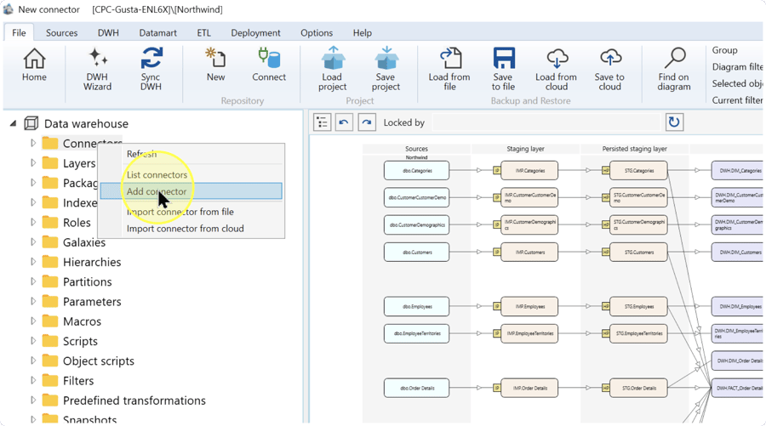This screenshot has height=426, width=766.
Task: Create a New repository
Action: tap(215, 58)
